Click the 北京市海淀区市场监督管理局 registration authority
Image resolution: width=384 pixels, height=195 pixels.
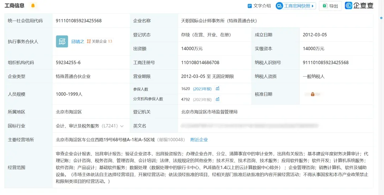[209, 112]
